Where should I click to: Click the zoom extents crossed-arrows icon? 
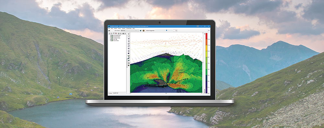[129, 36]
